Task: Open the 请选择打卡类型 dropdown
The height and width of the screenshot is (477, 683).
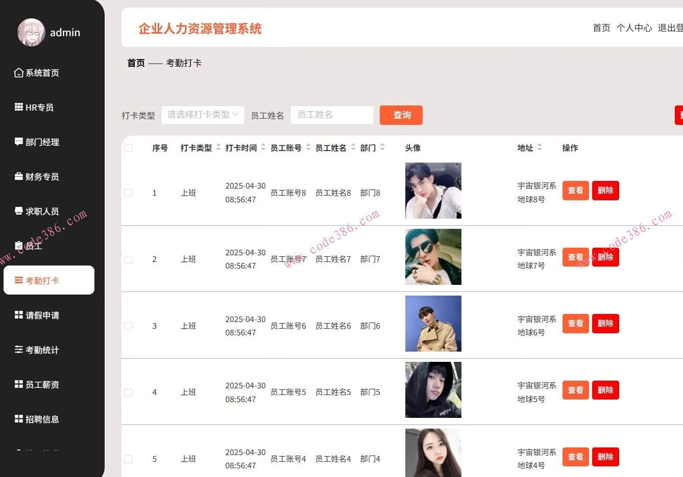Action: pyautogui.click(x=203, y=115)
